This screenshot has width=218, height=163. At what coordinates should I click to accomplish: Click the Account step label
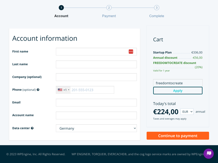[x=61, y=16]
